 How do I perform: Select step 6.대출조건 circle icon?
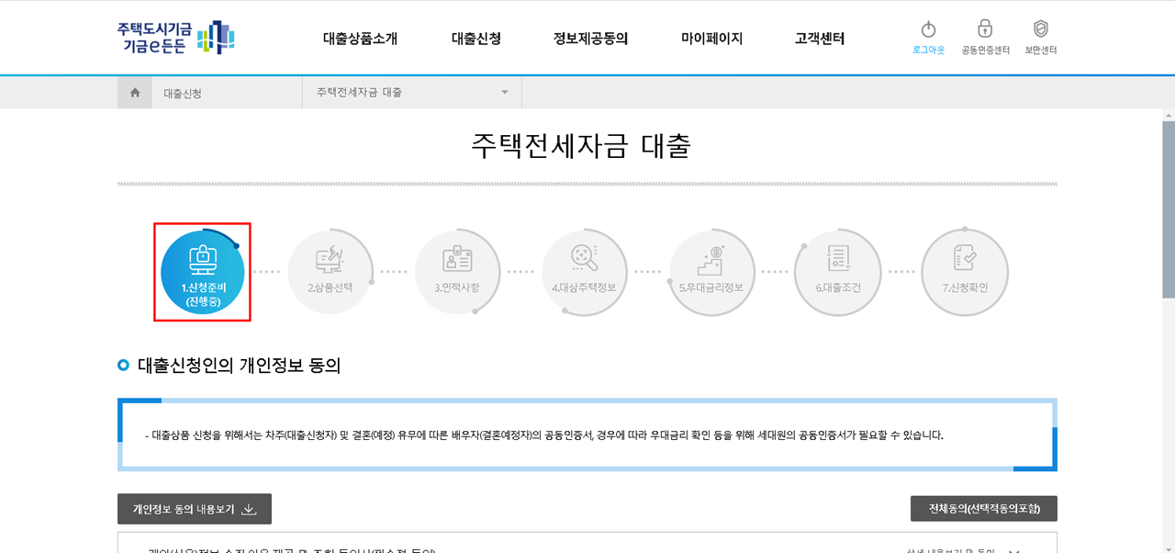pos(837,272)
